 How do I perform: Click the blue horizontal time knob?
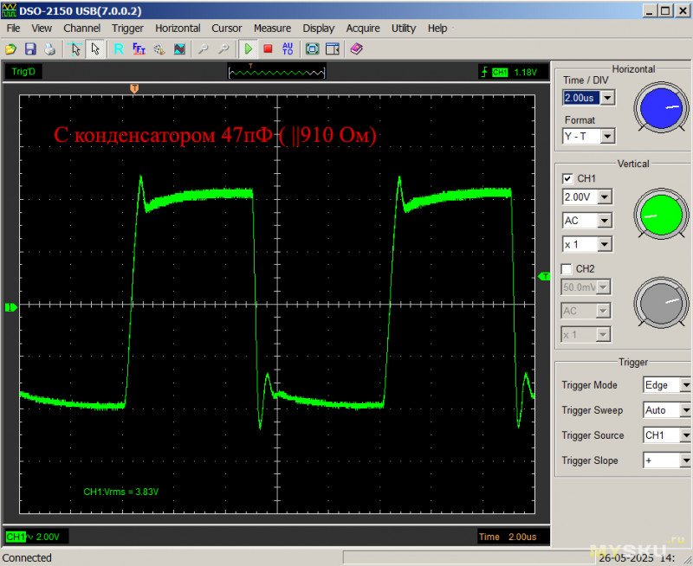(x=664, y=107)
